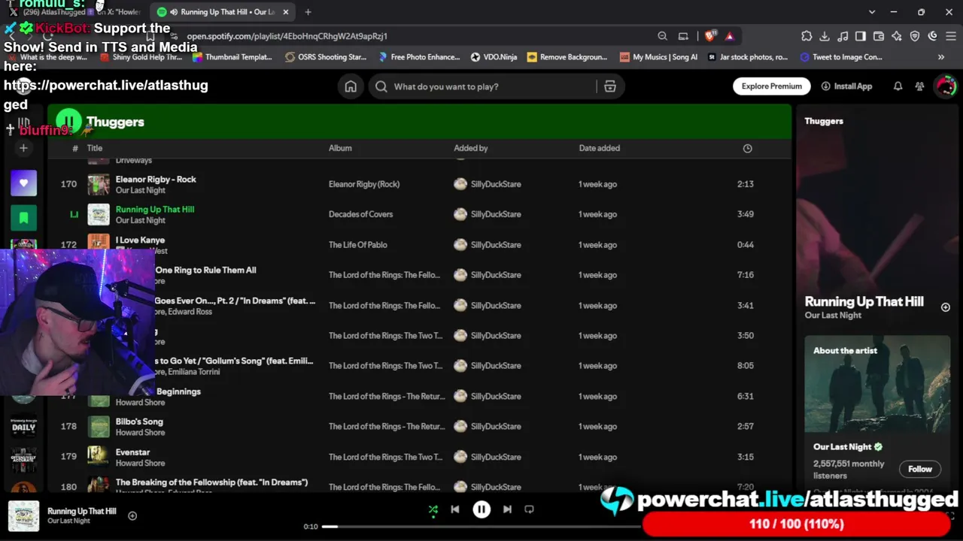Viewport: 963px width, 541px height.
Task: Open the tab search dropdown arrow
Action: coord(872,12)
